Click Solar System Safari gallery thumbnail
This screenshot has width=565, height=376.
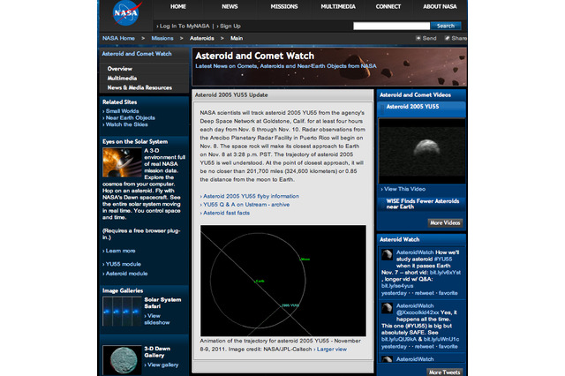122,312
